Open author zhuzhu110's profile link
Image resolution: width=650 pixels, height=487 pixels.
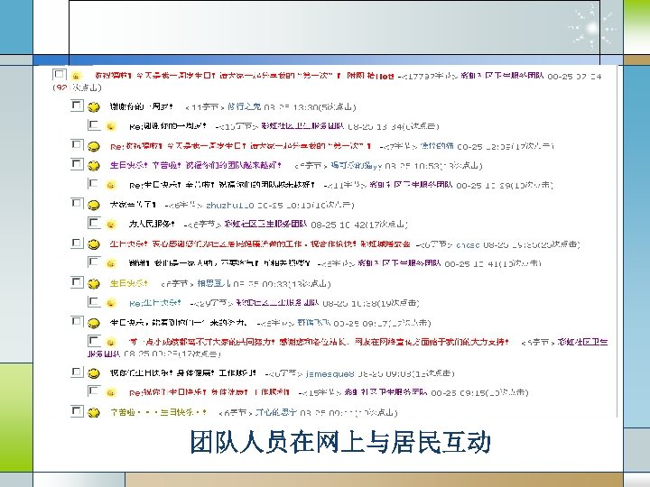(x=229, y=205)
